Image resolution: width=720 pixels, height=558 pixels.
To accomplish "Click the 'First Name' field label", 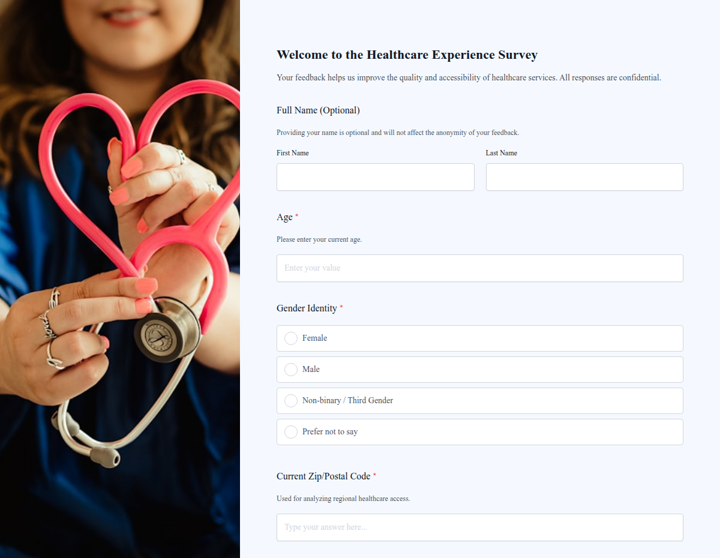I will click(293, 153).
